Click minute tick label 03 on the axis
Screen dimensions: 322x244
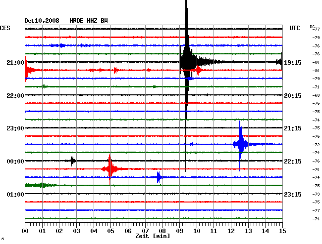pyautogui.click(x=76, y=231)
